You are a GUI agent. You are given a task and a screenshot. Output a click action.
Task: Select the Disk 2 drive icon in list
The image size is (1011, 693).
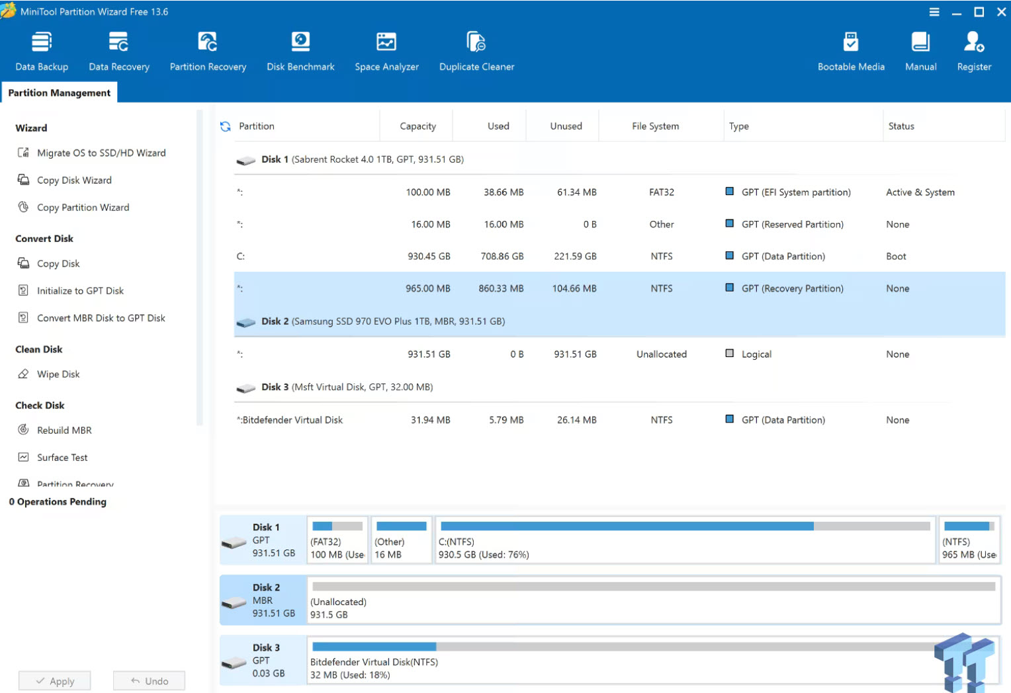click(x=246, y=322)
